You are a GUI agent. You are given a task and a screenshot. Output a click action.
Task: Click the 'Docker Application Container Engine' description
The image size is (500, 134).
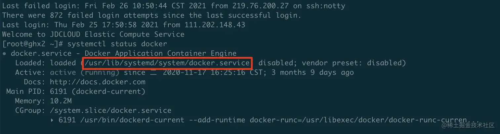point(161,53)
